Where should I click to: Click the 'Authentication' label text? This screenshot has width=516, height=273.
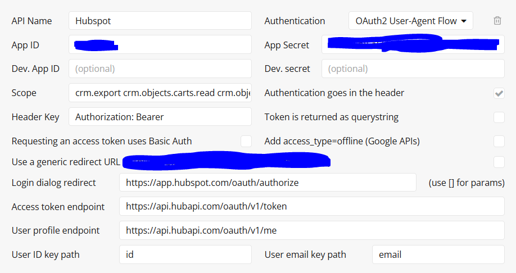click(295, 21)
